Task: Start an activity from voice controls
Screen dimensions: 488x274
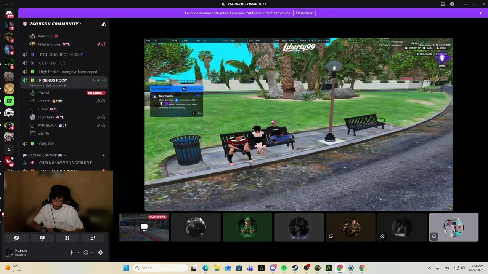Action: (67, 238)
